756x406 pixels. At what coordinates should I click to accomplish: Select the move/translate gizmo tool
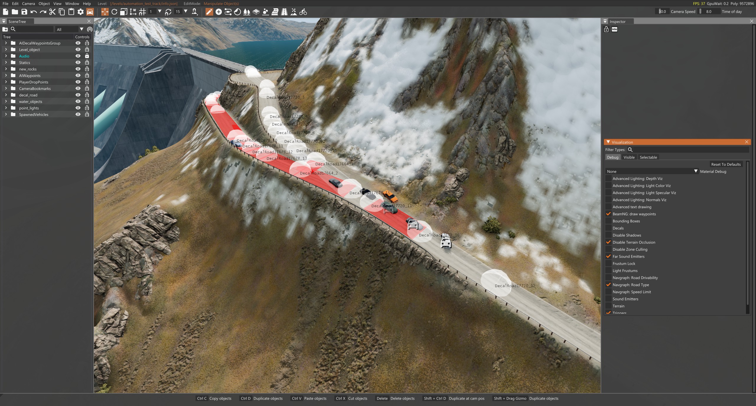[x=105, y=12]
